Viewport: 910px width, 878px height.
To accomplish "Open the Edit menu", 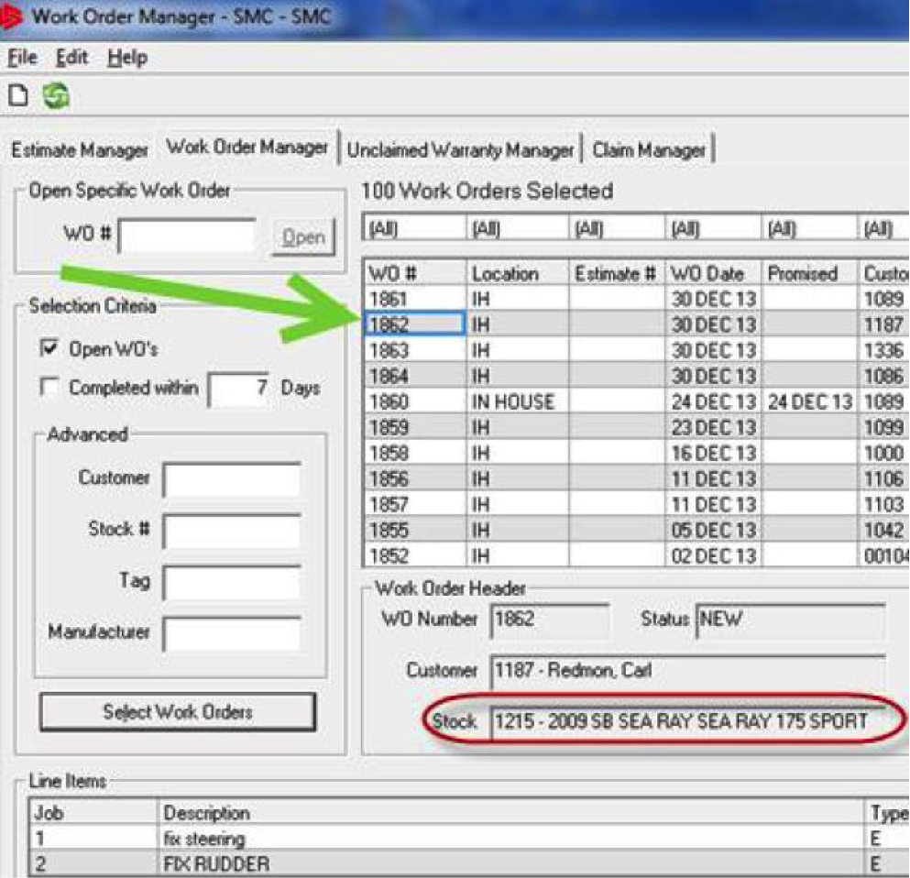I will (x=71, y=58).
